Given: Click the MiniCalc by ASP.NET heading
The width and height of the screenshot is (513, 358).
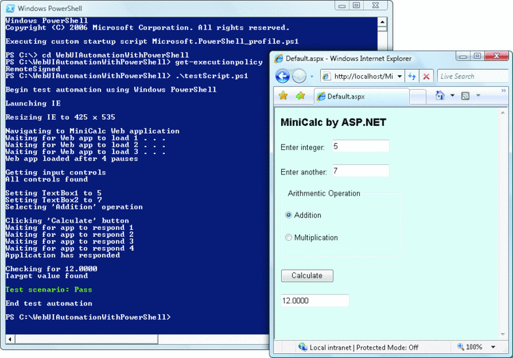Looking at the screenshot, I should tap(333, 122).
